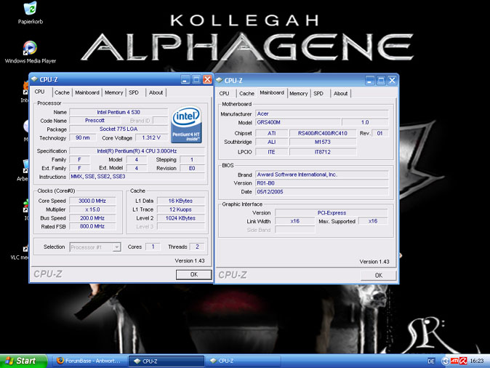This screenshot has width=490, height=368.
Task: Click motherboard Model value GRS400M
Action: coord(298,122)
